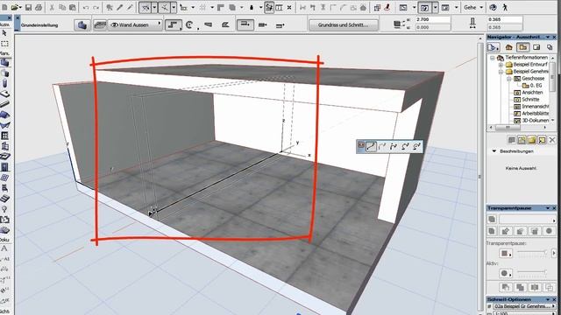561x315 pixels.
Task: Click the wall thickness field showing 0.365
Action: pyautogui.click(x=505, y=19)
